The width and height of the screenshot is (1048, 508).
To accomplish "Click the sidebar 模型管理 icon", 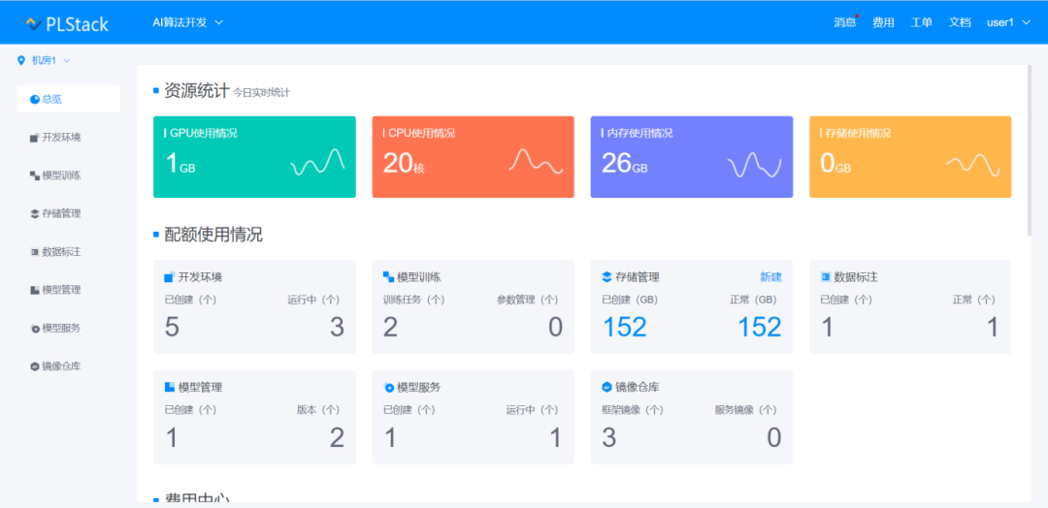I will (x=35, y=290).
